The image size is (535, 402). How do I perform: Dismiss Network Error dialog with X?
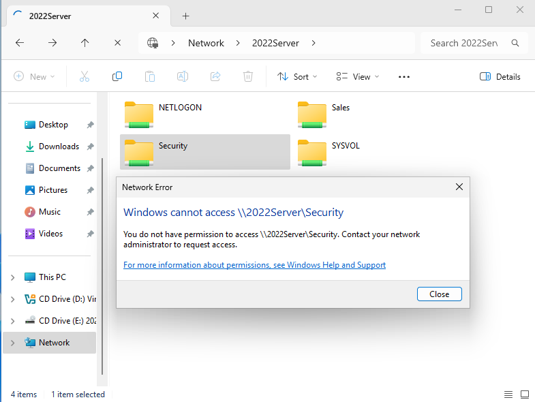459,187
